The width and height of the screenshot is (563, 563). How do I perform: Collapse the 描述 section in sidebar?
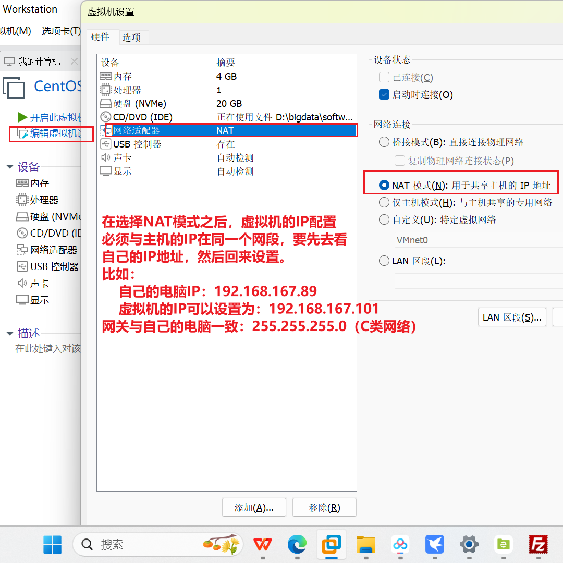pyautogui.click(x=10, y=333)
